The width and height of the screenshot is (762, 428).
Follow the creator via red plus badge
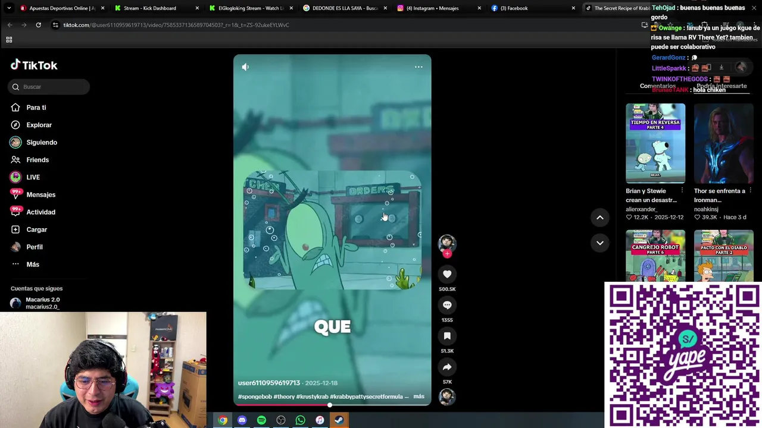coord(447,254)
